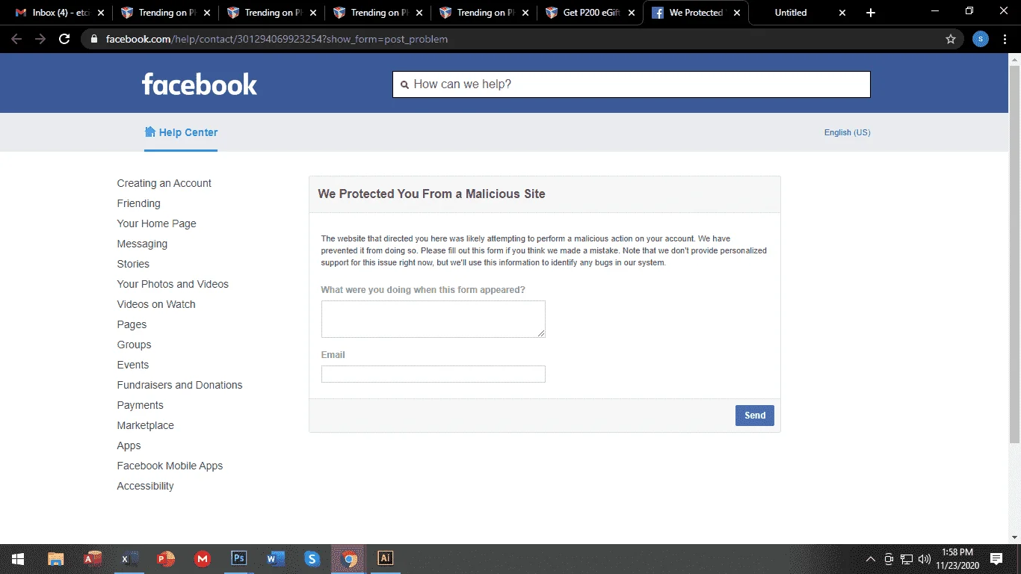
Task: Click the Meet Now camera tray icon
Action: (889, 559)
